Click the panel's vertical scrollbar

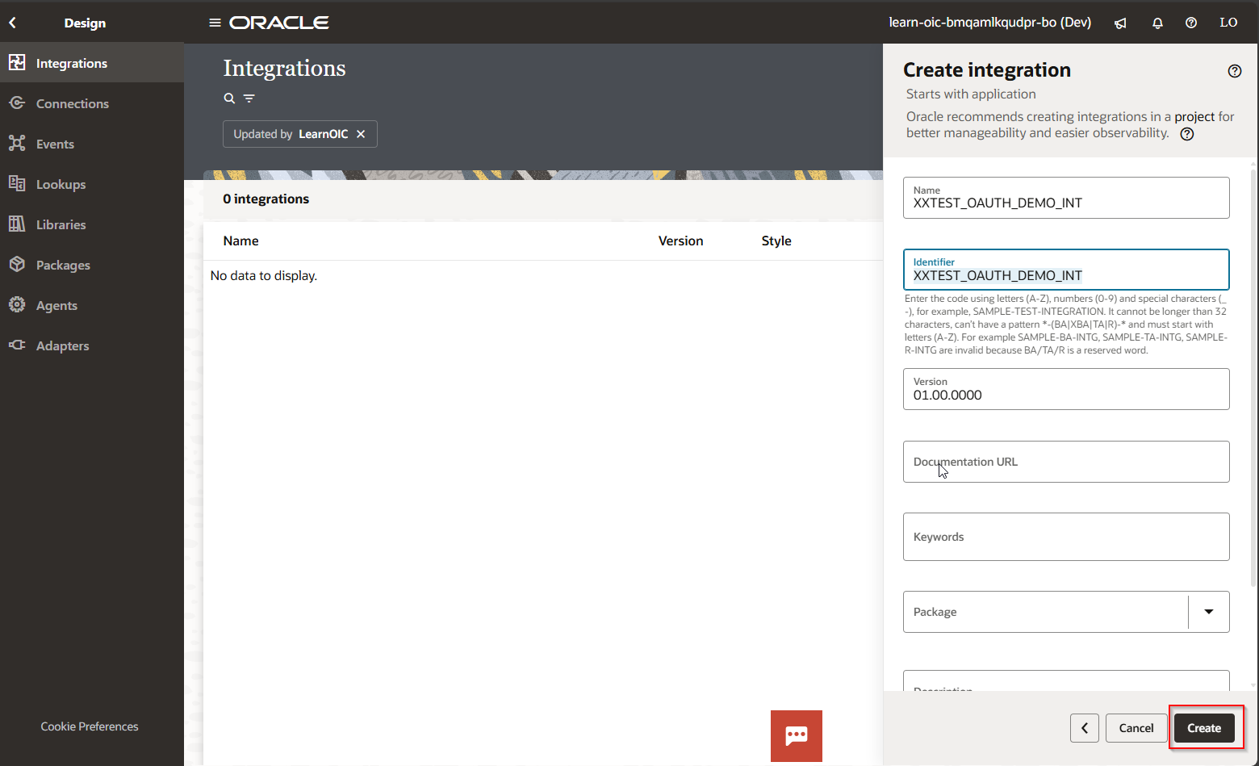1253,371
